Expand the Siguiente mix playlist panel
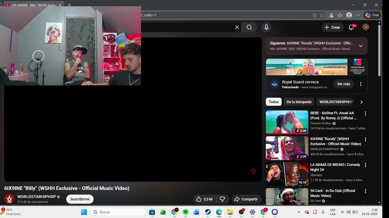Screen dimensions: 389x218 tap(361, 46)
